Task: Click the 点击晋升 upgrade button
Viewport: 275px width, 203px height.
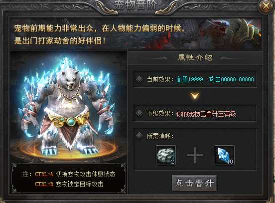Action: pos(194,183)
